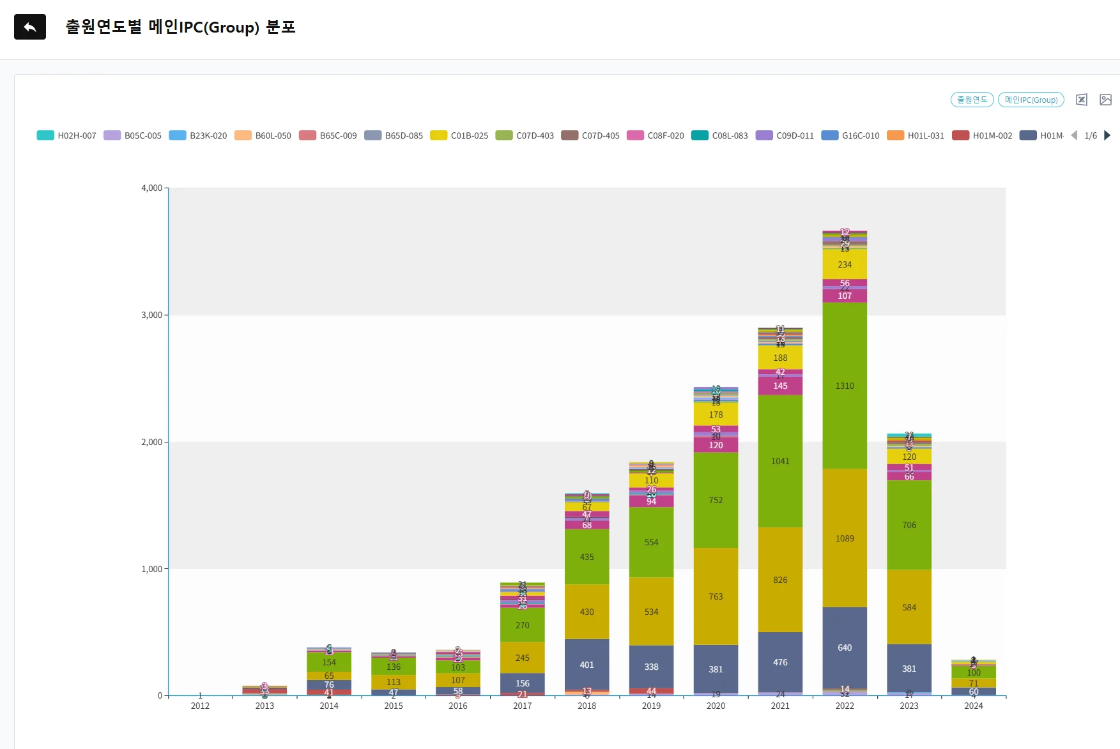Viewport: 1120px width, 749px height.
Task: Click the C08F-020 legend swatch
Action: (x=635, y=135)
